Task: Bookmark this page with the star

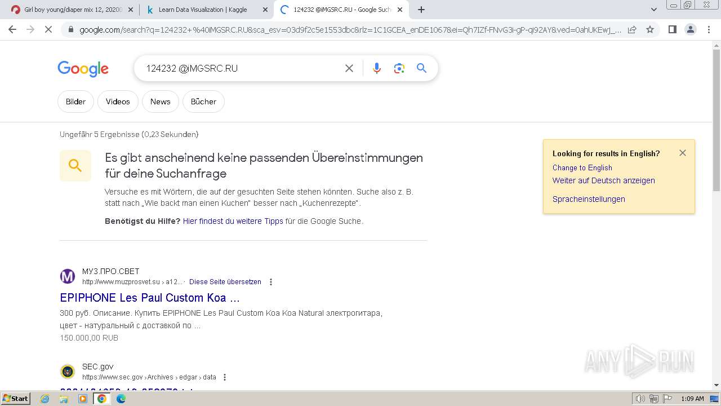Action: [x=650, y=30]
